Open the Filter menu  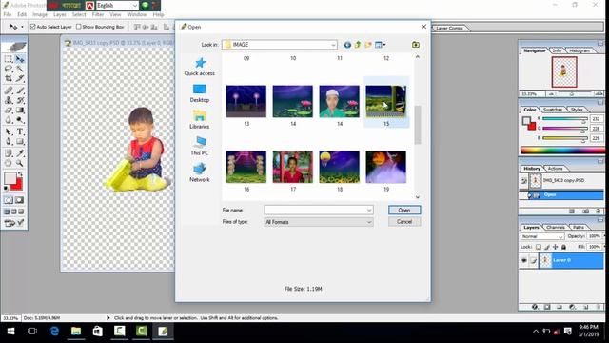(98, 14)
